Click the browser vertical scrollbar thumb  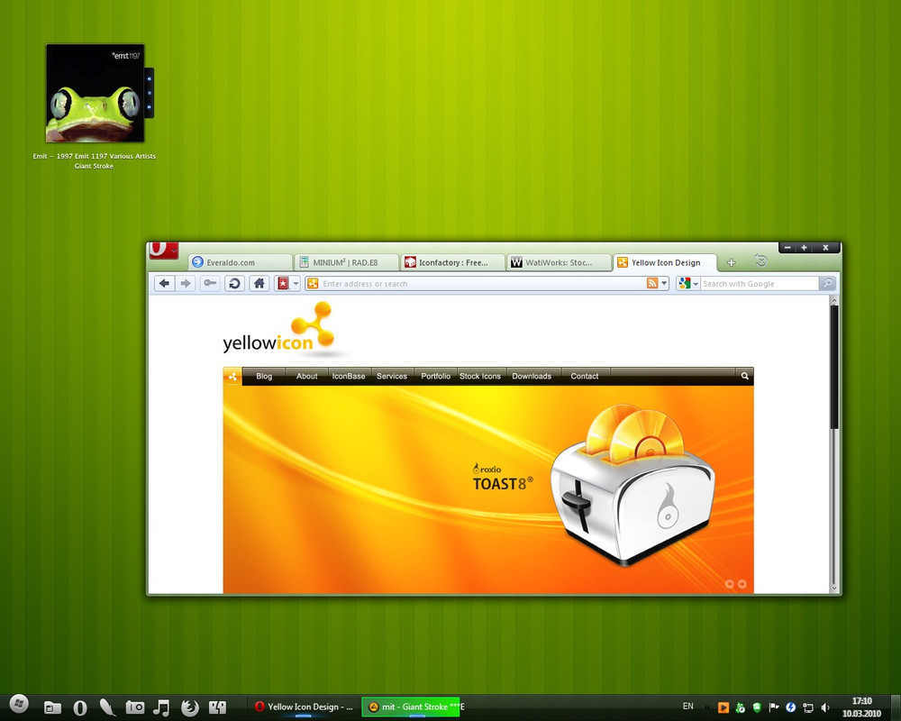pos(834,367)
